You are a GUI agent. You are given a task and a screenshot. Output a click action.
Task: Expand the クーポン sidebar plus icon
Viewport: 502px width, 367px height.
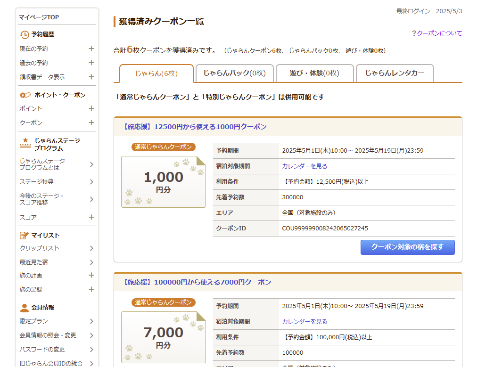tap(91, 122)
